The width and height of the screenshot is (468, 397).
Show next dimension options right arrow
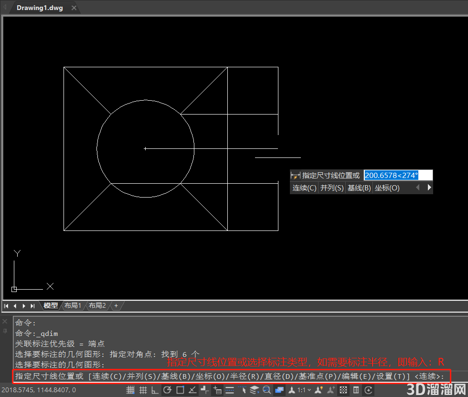(x=429, y=188)
